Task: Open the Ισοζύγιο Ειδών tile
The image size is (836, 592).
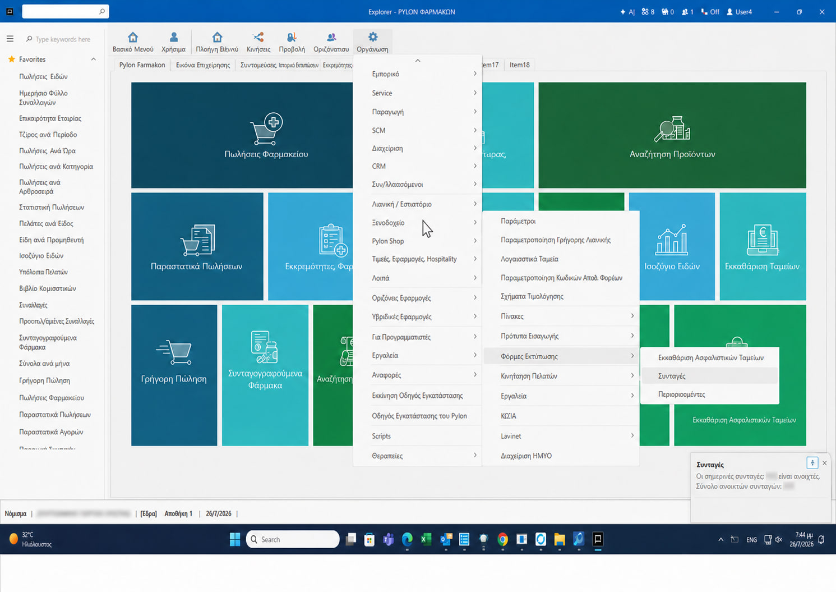Action: pos(672,246)
